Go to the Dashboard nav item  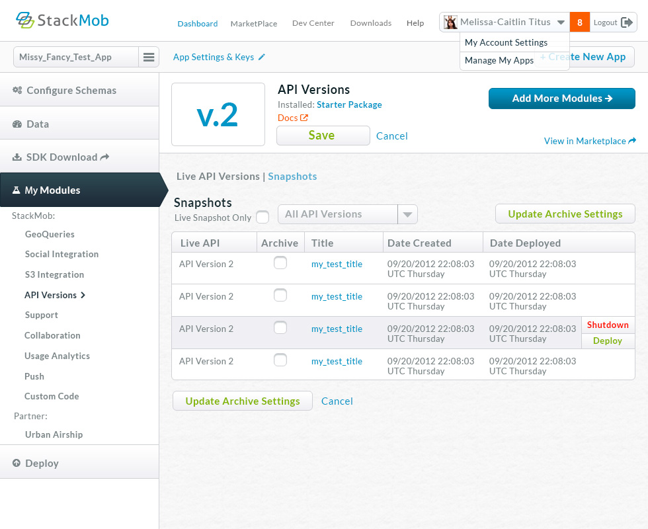click(x=198, y=24)
